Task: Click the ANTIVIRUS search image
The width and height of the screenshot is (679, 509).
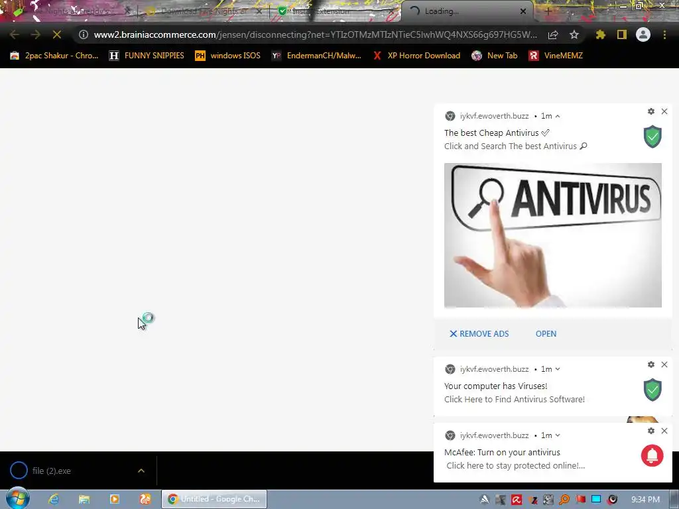Action: pyautogui.click(x=552, y=235)
